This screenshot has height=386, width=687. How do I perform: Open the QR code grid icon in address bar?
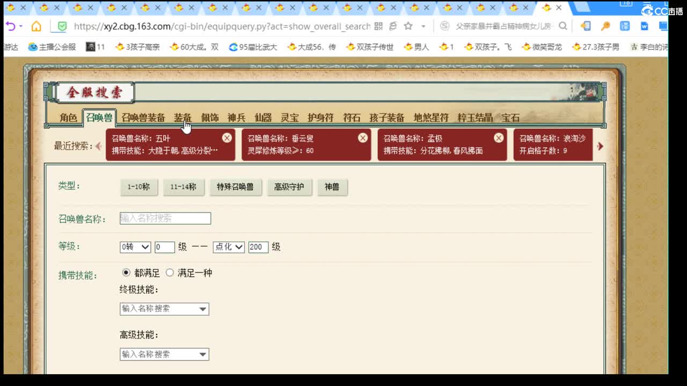(x=378, y=26)
